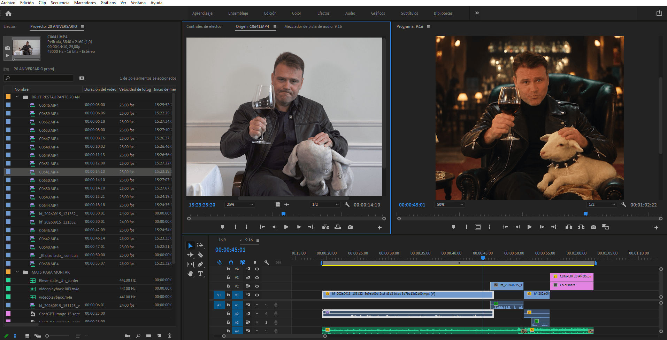Image resolution: width=667 pixels, height=340 pixels.
Task: Select the Hand tool
Action: click(x=190, y=274)
